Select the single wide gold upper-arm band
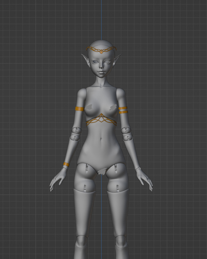This screenshot has height=259, width=207. tap(80, 109)
